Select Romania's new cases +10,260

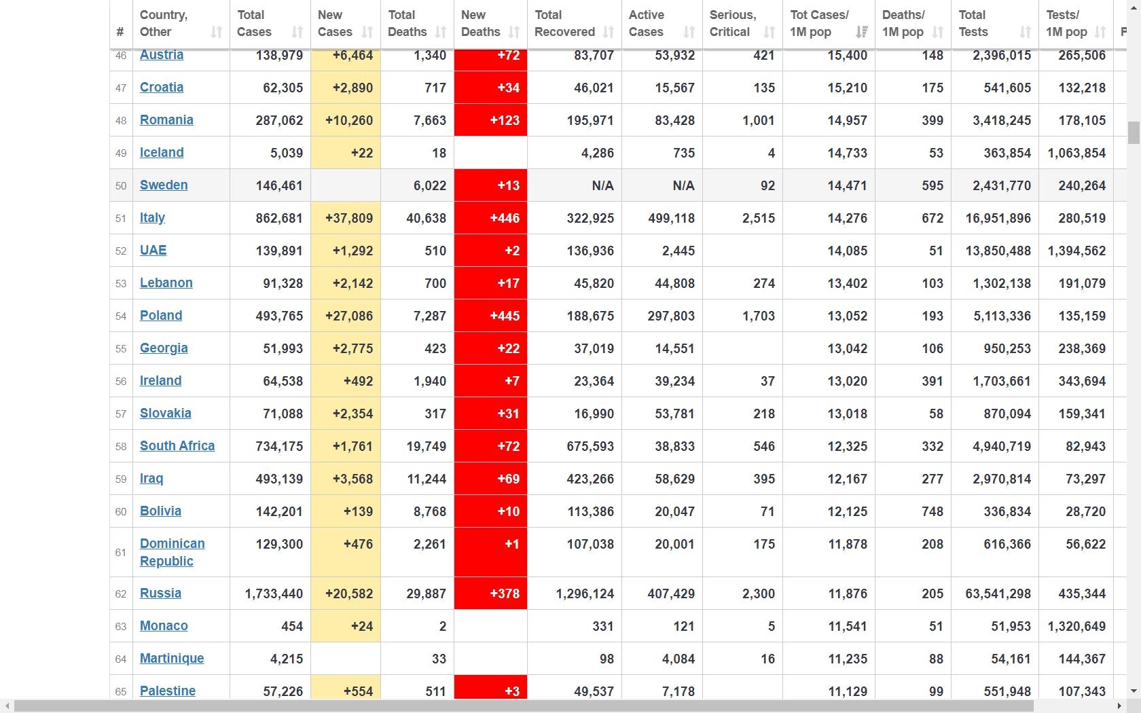click(346, 120)
